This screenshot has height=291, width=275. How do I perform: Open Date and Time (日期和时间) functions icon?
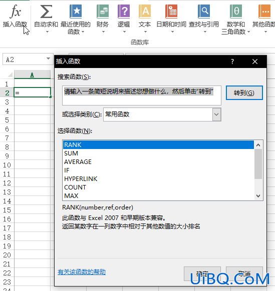171,11
